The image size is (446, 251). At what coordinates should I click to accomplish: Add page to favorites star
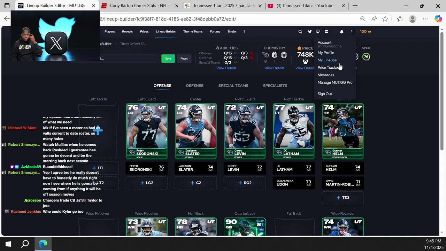coord(385,19)
